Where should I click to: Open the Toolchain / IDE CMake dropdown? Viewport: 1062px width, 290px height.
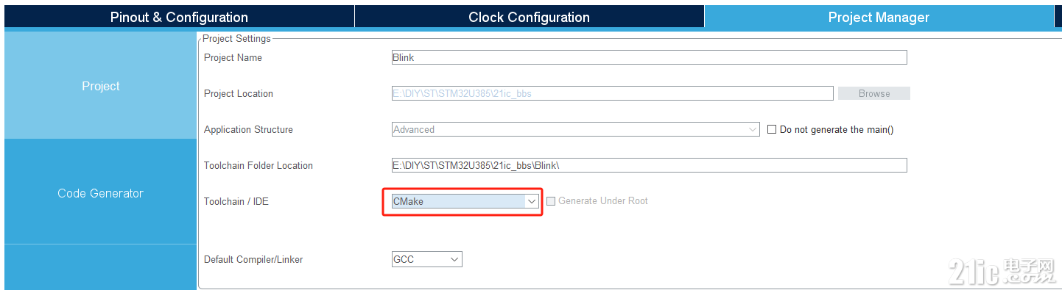coord(465,201)
